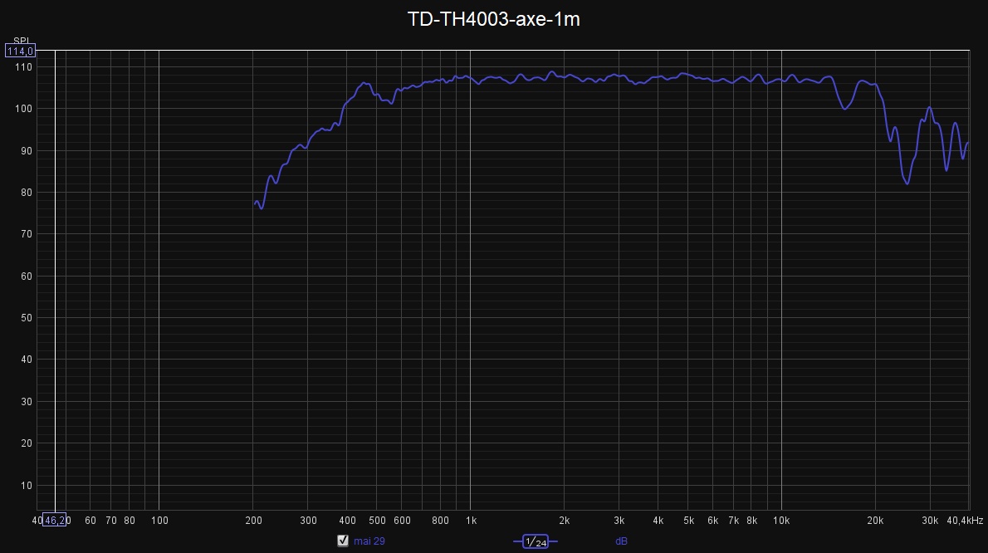Click the SPL axis label

tap(21, 41)
